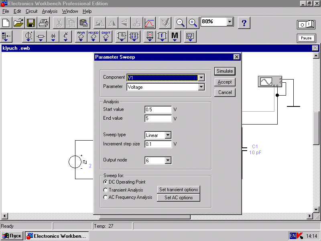Open the Help menu
This screenshot has height=241, width=321.
87,11
